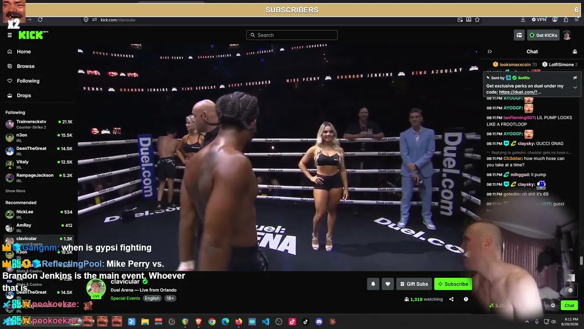The height and width of the screenshot is (329, 584).
Task: Open chat settings gear icon
Action: (x=553, y=305)
